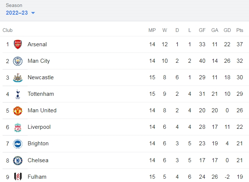Click the Newcastle club crest

click(x=18, y=77)
